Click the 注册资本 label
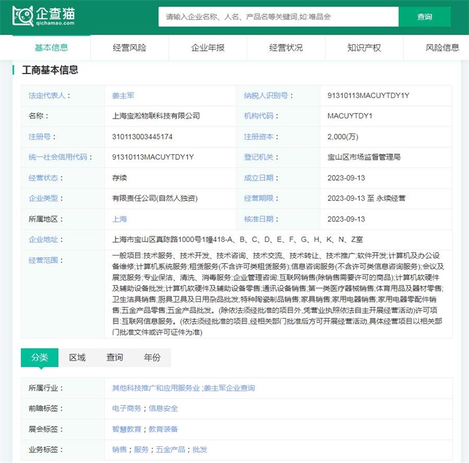This screenshot has height=463, width=469. (x=259, y=137)
